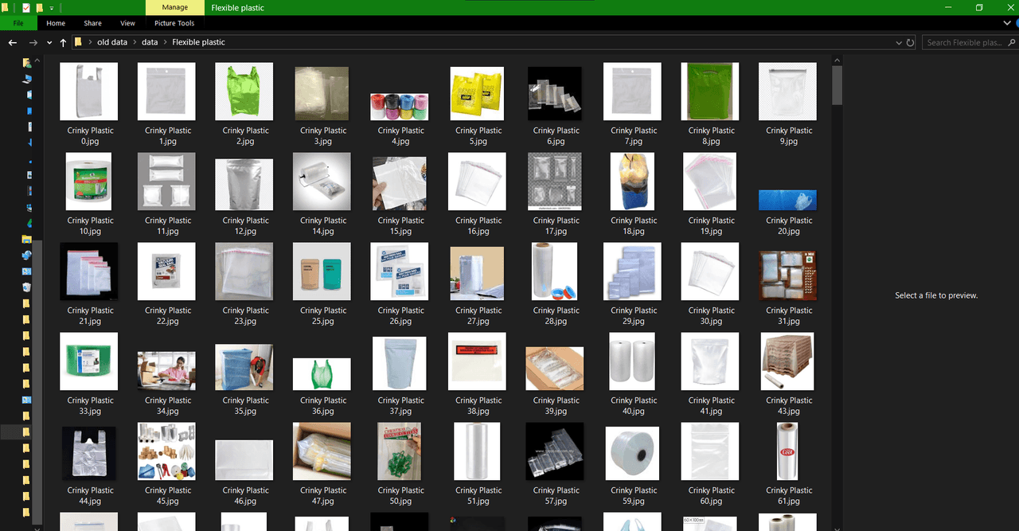Click the Properties icon in the title bar

pos(25,7)
